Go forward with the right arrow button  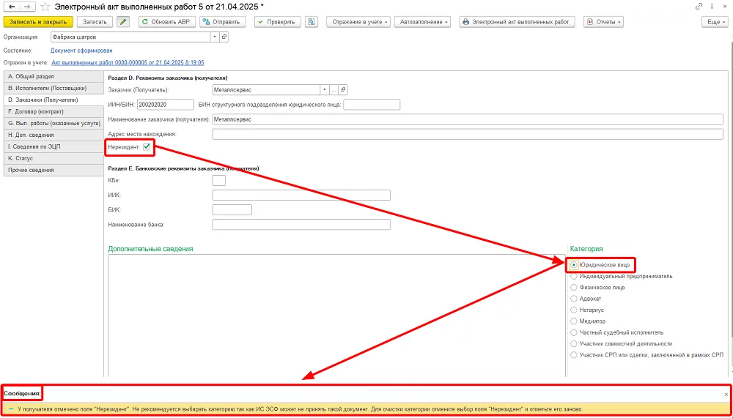pos(28,7)
